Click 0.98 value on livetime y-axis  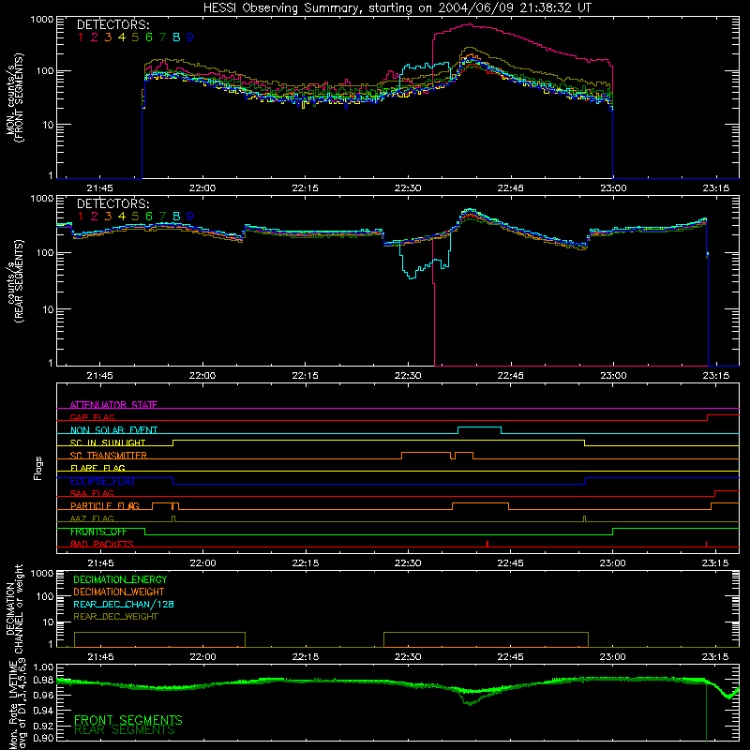click(43, 681)
